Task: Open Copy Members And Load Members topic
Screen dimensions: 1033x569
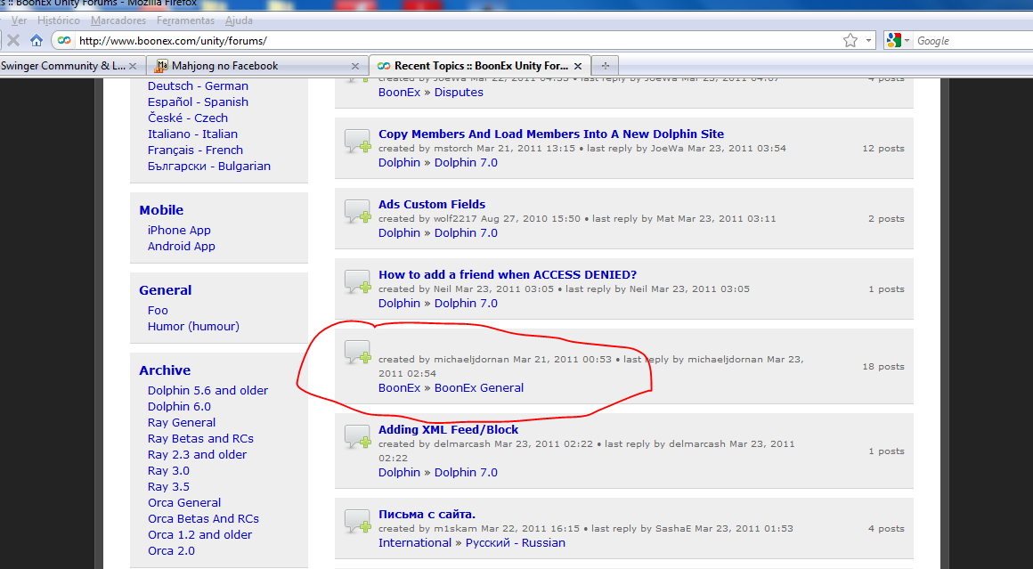Action: click(551, 134)
